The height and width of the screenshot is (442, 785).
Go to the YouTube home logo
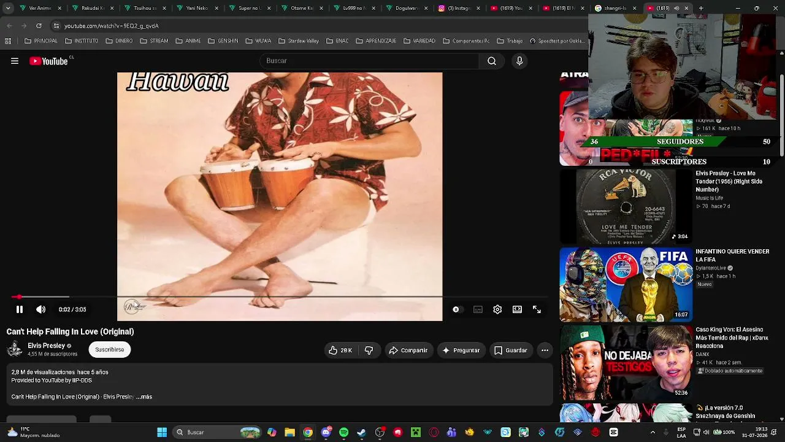(x=48, y=61)
